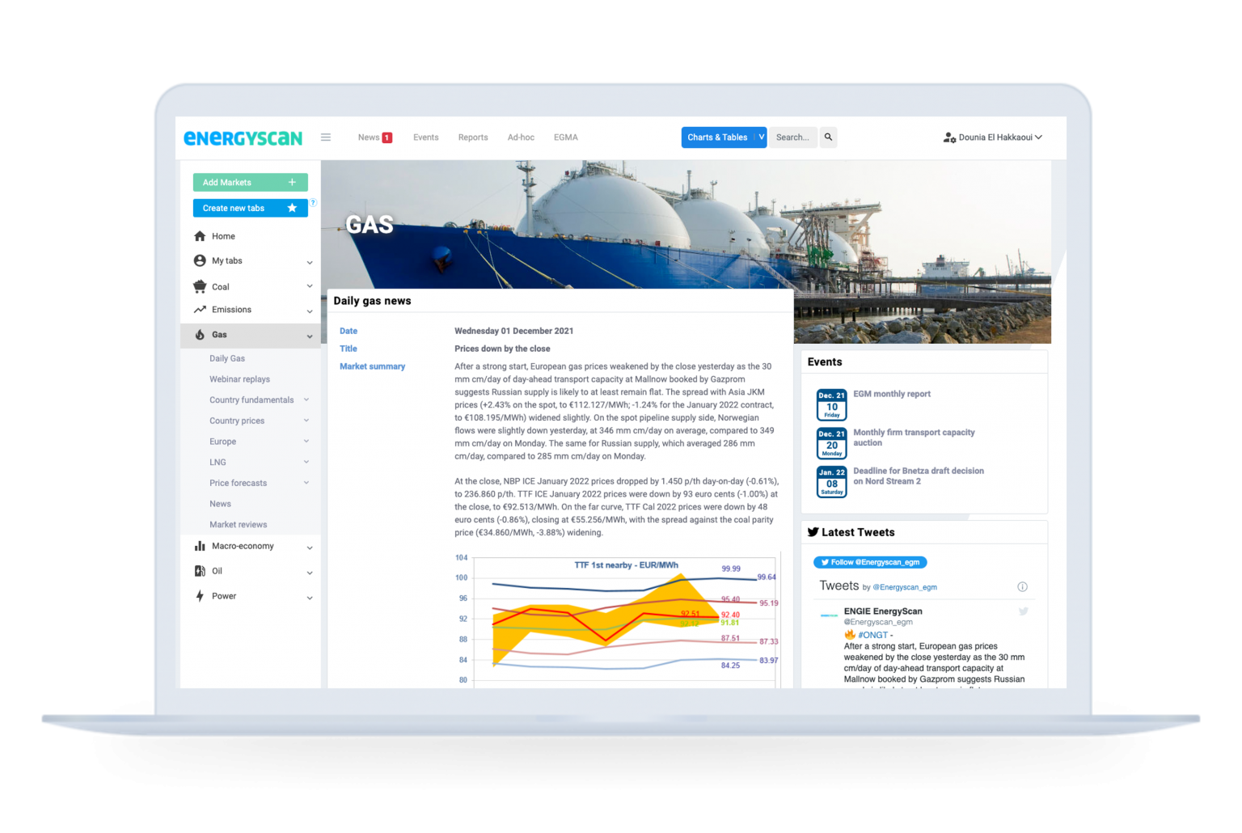Switch to the Events navigation tab
This screenshot has width=1242, height=833.
[425, 137]
